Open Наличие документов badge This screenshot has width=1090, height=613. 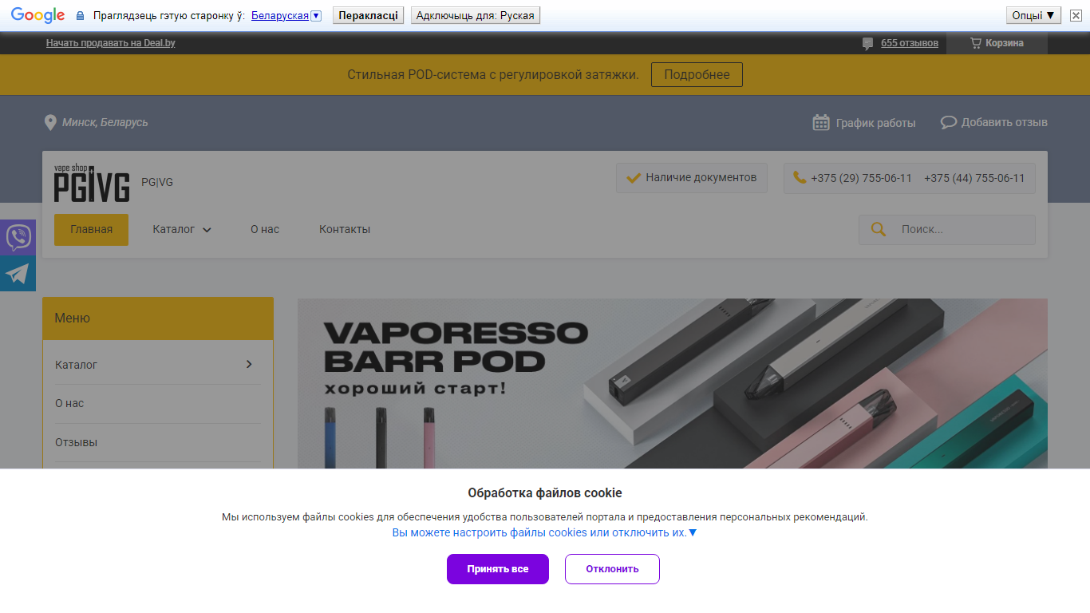click(692, 178)
